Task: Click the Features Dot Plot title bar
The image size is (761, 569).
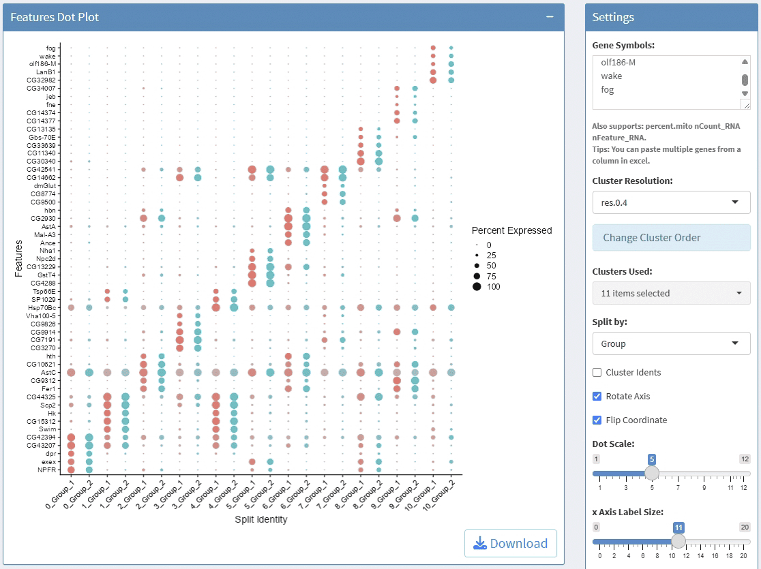Action: 273,17
